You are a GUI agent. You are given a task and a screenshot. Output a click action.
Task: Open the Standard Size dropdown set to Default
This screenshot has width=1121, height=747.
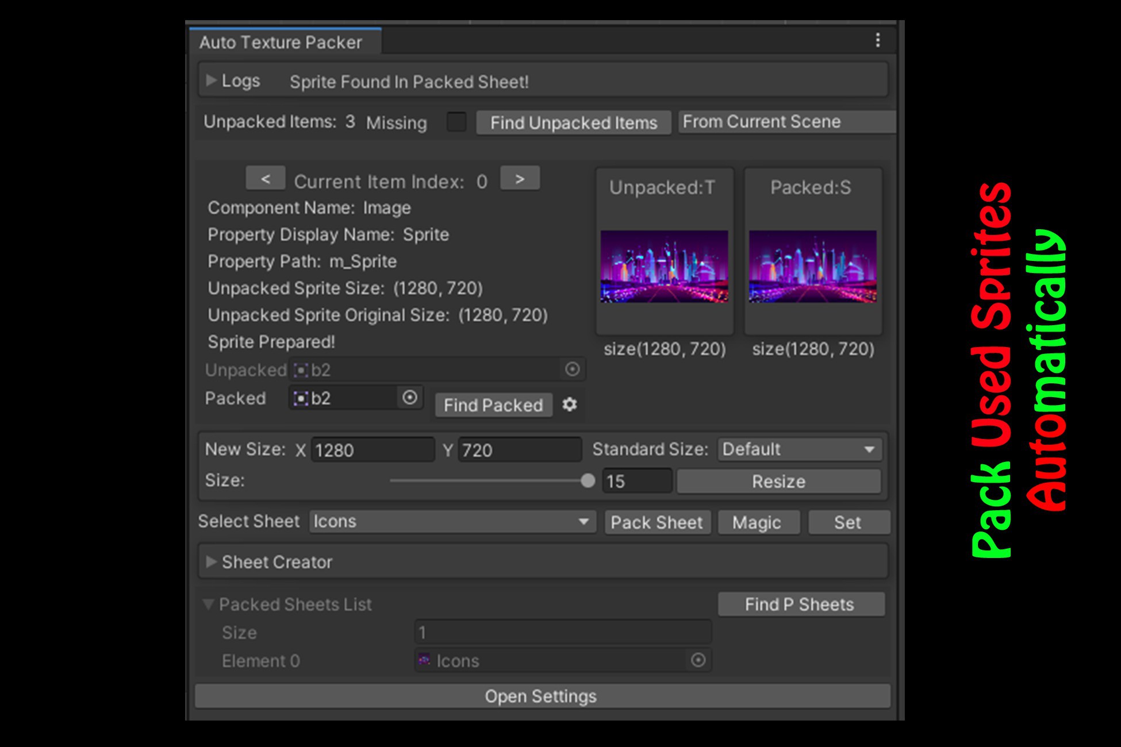click(798, 449)
